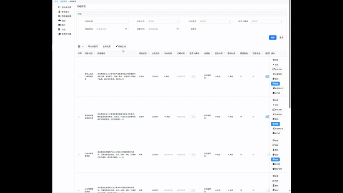Open column menu dots for 发布时间 header
The height and width of the screenshot is (193, 343).
174,53
